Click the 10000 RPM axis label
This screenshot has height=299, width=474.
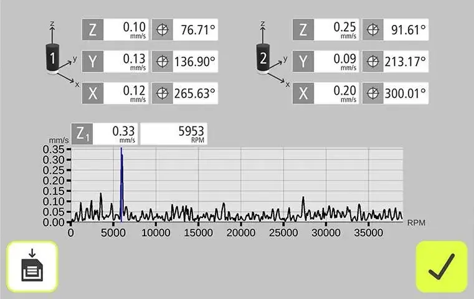tap(156, 233)
